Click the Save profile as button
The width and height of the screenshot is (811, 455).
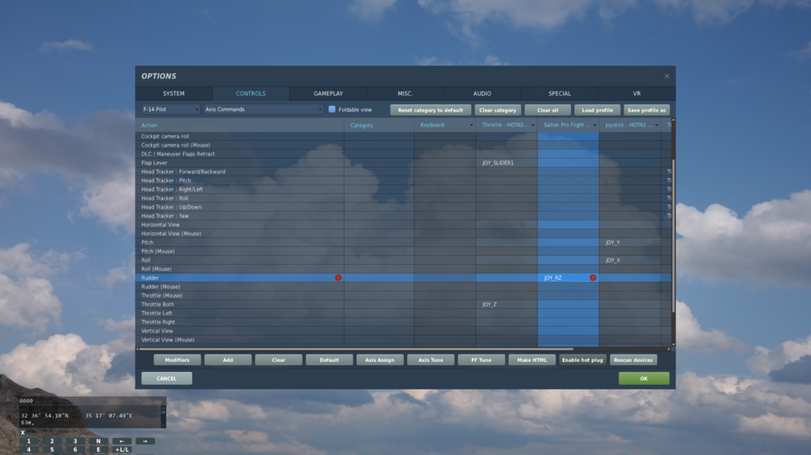click(x=646, y=110)
